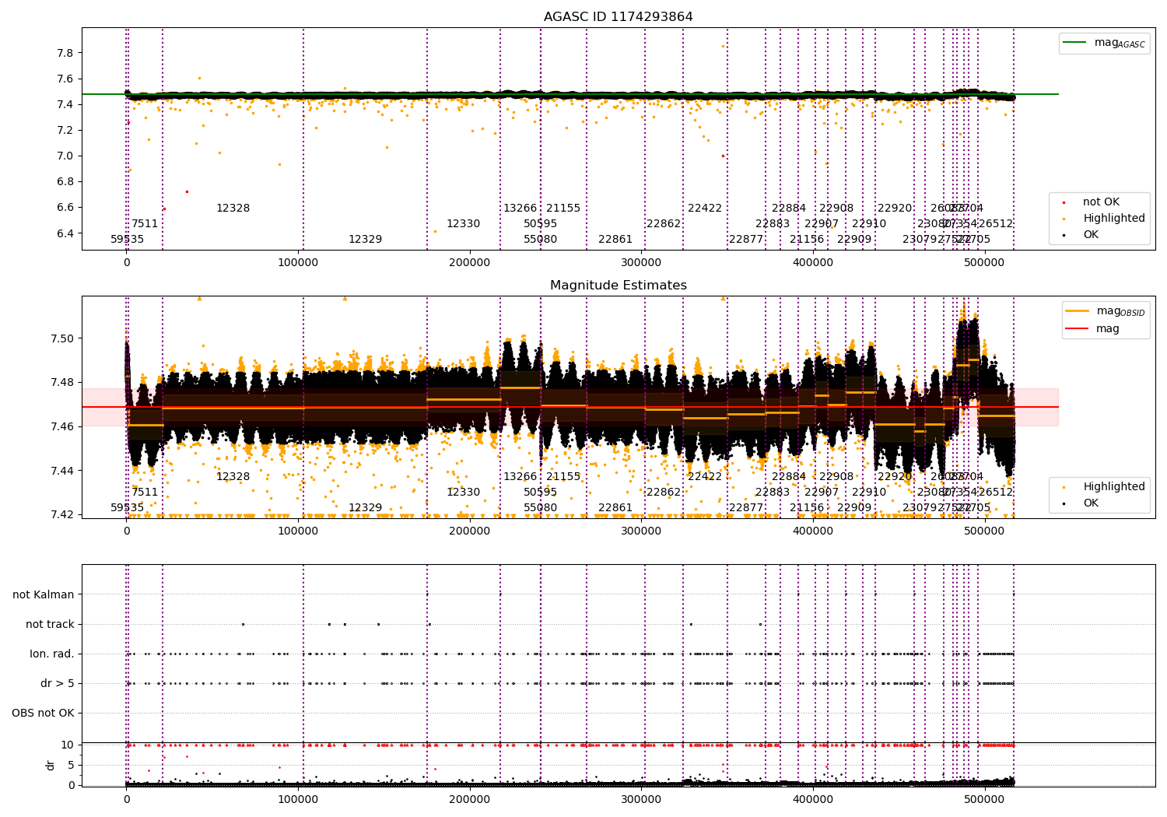Screen dimensions: 1167x817
Task: Click obsid label '12328' in top plot
Action: pyautogui.click(x=233, y=209)
